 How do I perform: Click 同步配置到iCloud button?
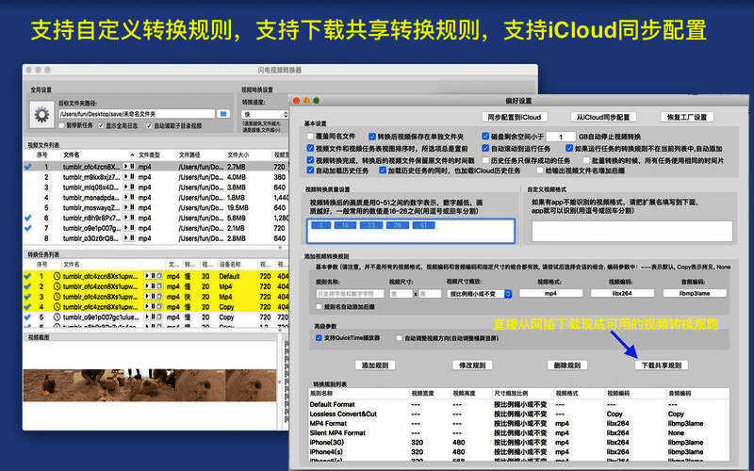[514, 117]
